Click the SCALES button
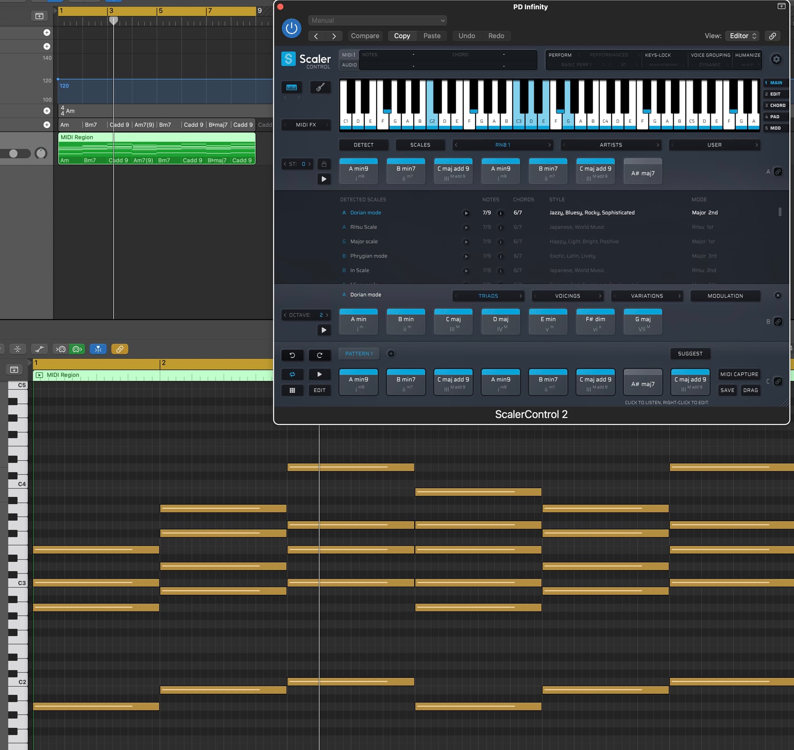This screenshot has height=750, width=794. [420, 145]
